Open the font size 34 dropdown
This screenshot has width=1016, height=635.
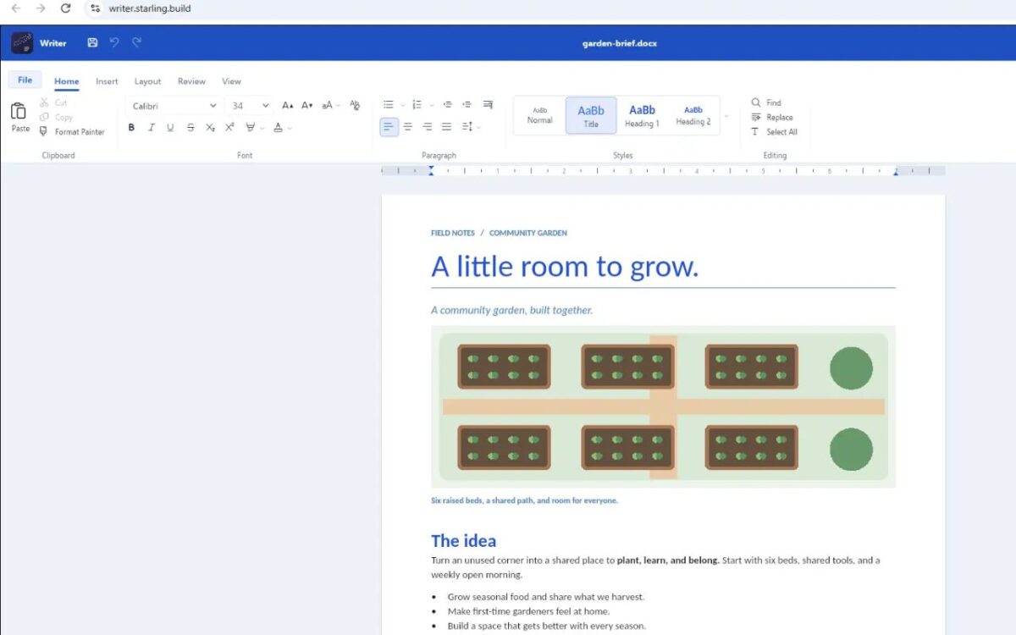[251, 106]
